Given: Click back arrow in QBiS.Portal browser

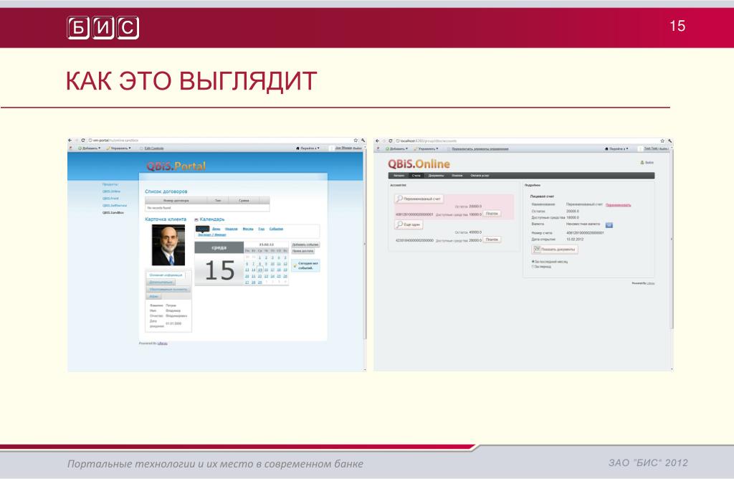Looking at the screenshot, I should tap(70, 141).
